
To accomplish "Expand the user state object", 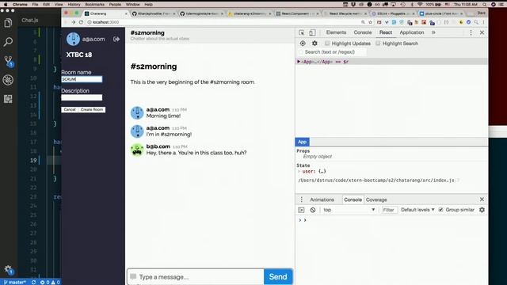I will tap(299, 171).
